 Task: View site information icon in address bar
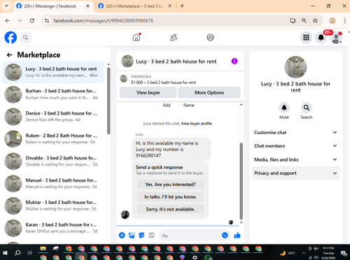[47, 20]
